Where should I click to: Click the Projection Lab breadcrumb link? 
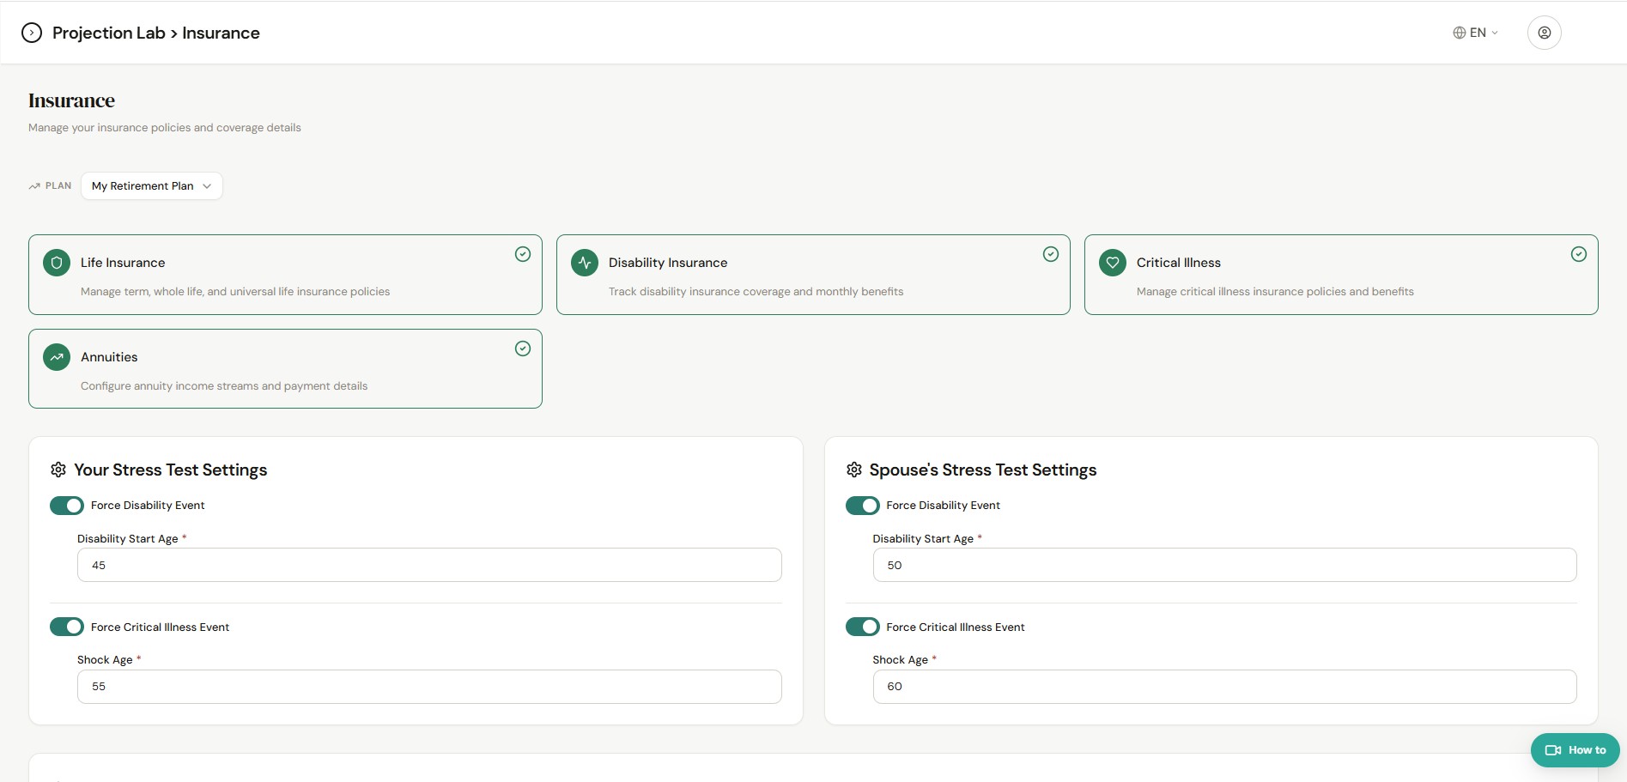(x=109, y=33)
